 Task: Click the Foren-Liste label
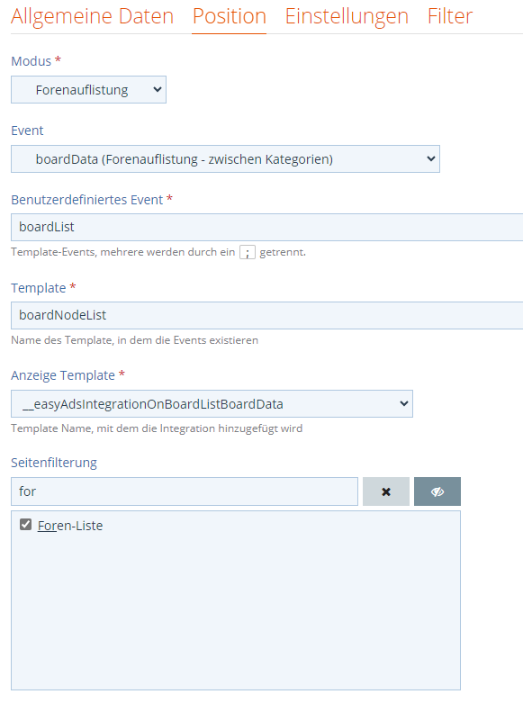tap(70, 526)
